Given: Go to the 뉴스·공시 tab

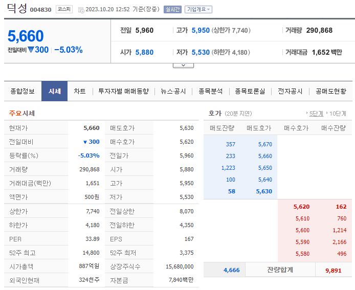Looking at the screenshot, I should click(173, 91).
